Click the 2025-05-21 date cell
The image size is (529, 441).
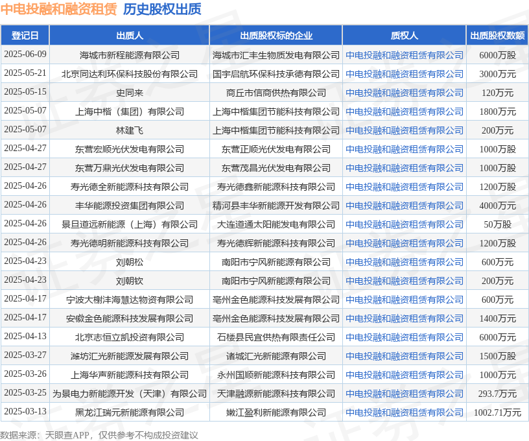click(25, 73)
